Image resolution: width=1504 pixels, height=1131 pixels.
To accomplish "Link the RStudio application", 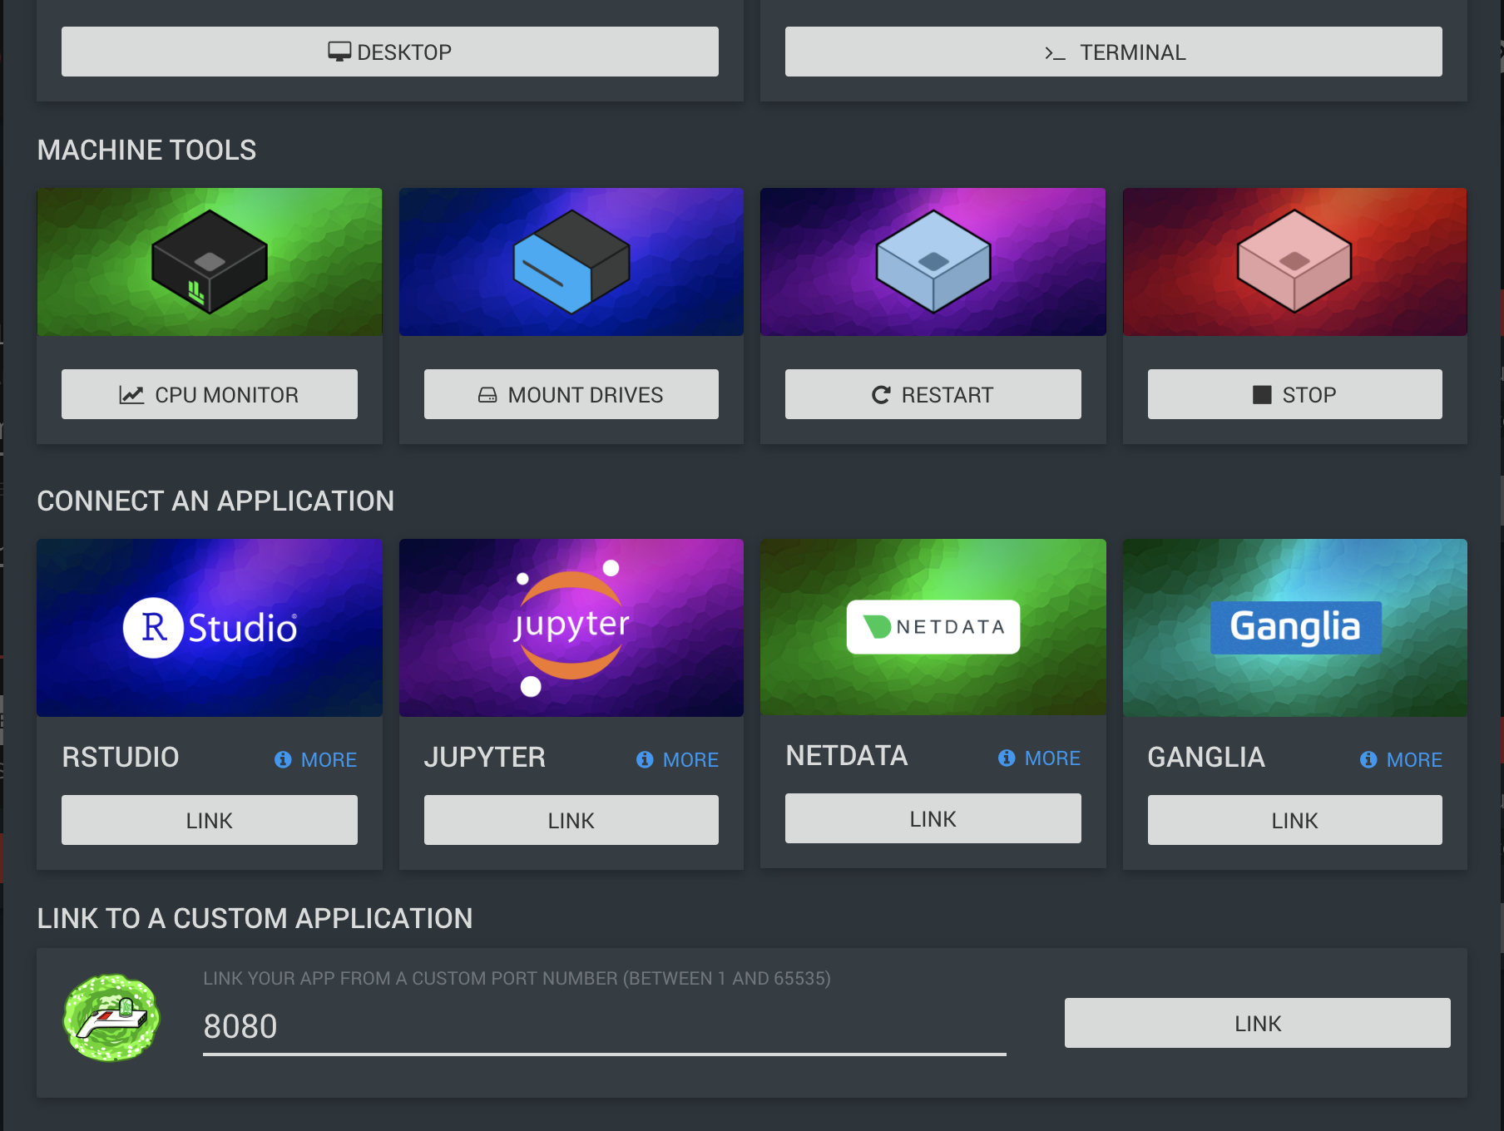I will 210,820.
